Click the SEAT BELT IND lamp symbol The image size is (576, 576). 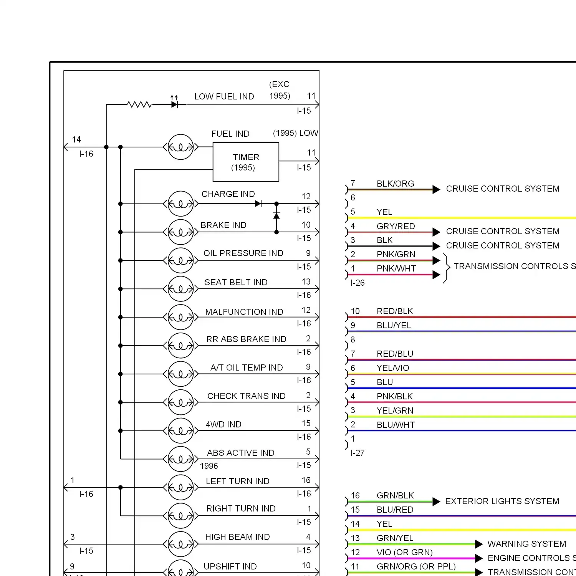click(180, 289)
